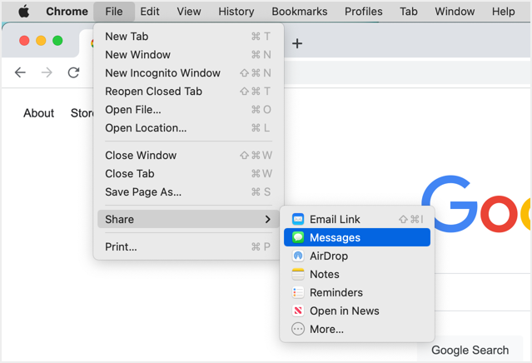Select Save Page As… menu item
The width and height of the screenshot is (532, 363).
pos(143,192)
